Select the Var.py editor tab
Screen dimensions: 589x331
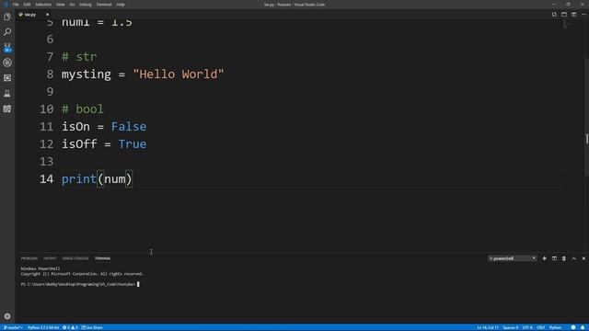click(x=30, y=15)
